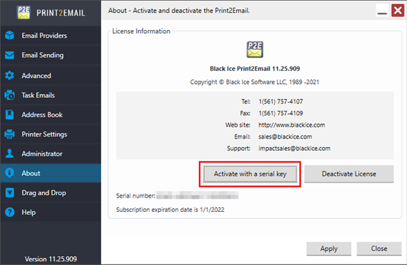Click Activate with a serial key
The height and width of the screenshot is (265, 407).
pos(250,174)
